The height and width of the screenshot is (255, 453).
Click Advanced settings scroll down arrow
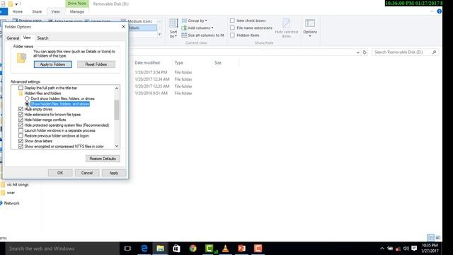coord(117,146)
